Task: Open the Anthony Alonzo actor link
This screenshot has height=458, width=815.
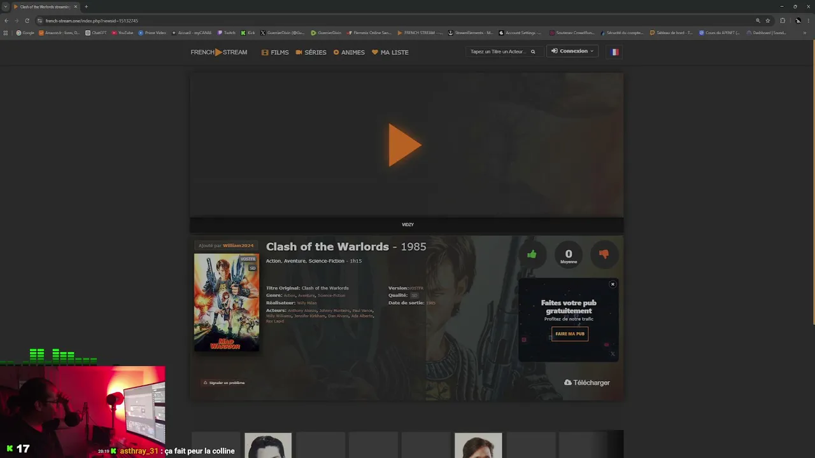Action: [302, 310]
